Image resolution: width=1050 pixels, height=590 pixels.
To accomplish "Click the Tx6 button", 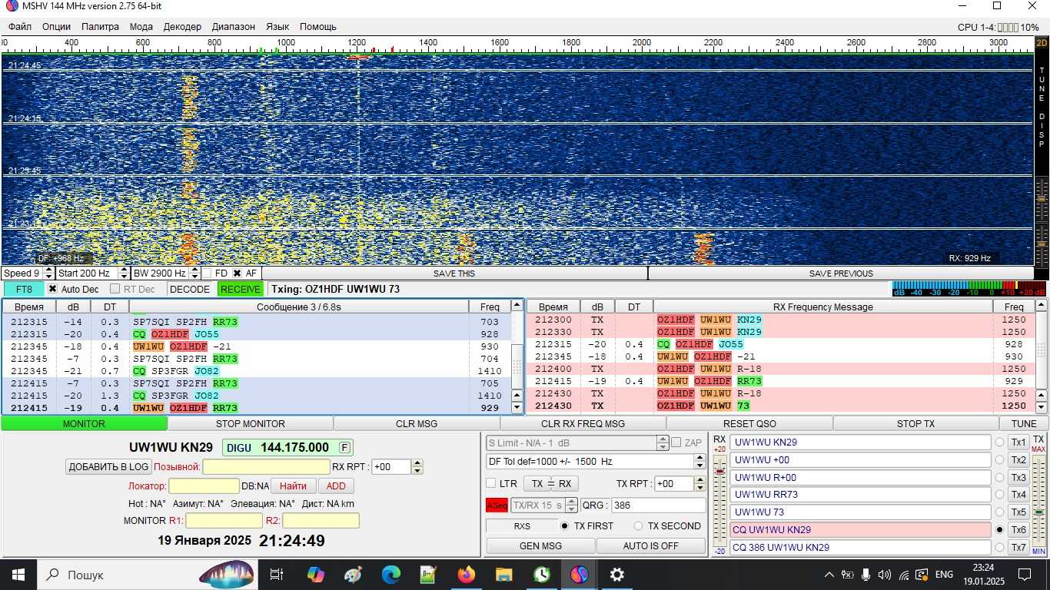I will click(x=1018, y=530).
